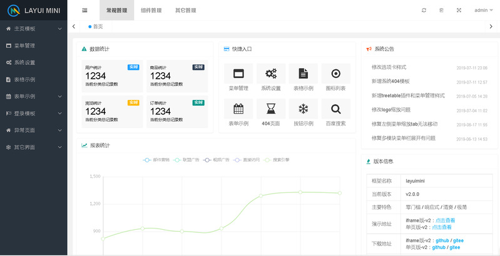The width and height of the screenshot is (500, 256).
Task: Open 百度搜索 magnifier shortcut icon
Action: pos(336,109)
